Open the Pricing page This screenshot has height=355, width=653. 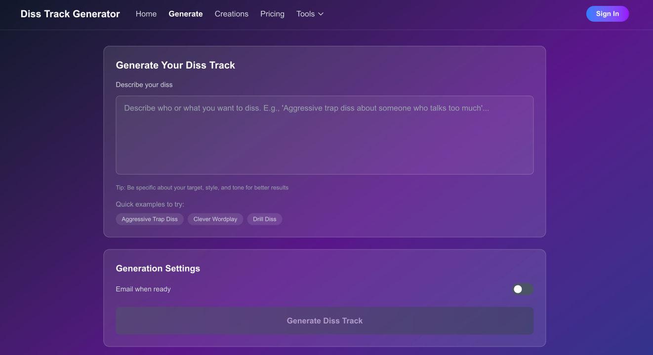pos(272,14)
